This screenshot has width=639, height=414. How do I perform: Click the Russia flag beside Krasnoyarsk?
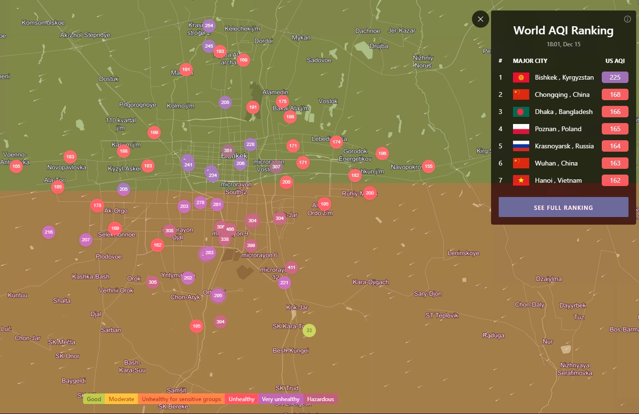(x=521, y=146)
